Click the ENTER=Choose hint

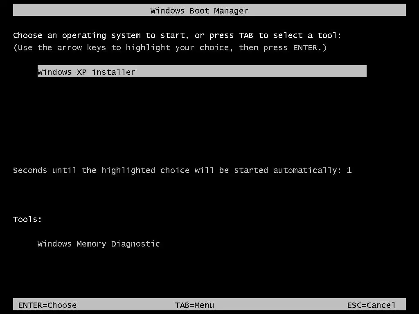[x=47, y=305]
